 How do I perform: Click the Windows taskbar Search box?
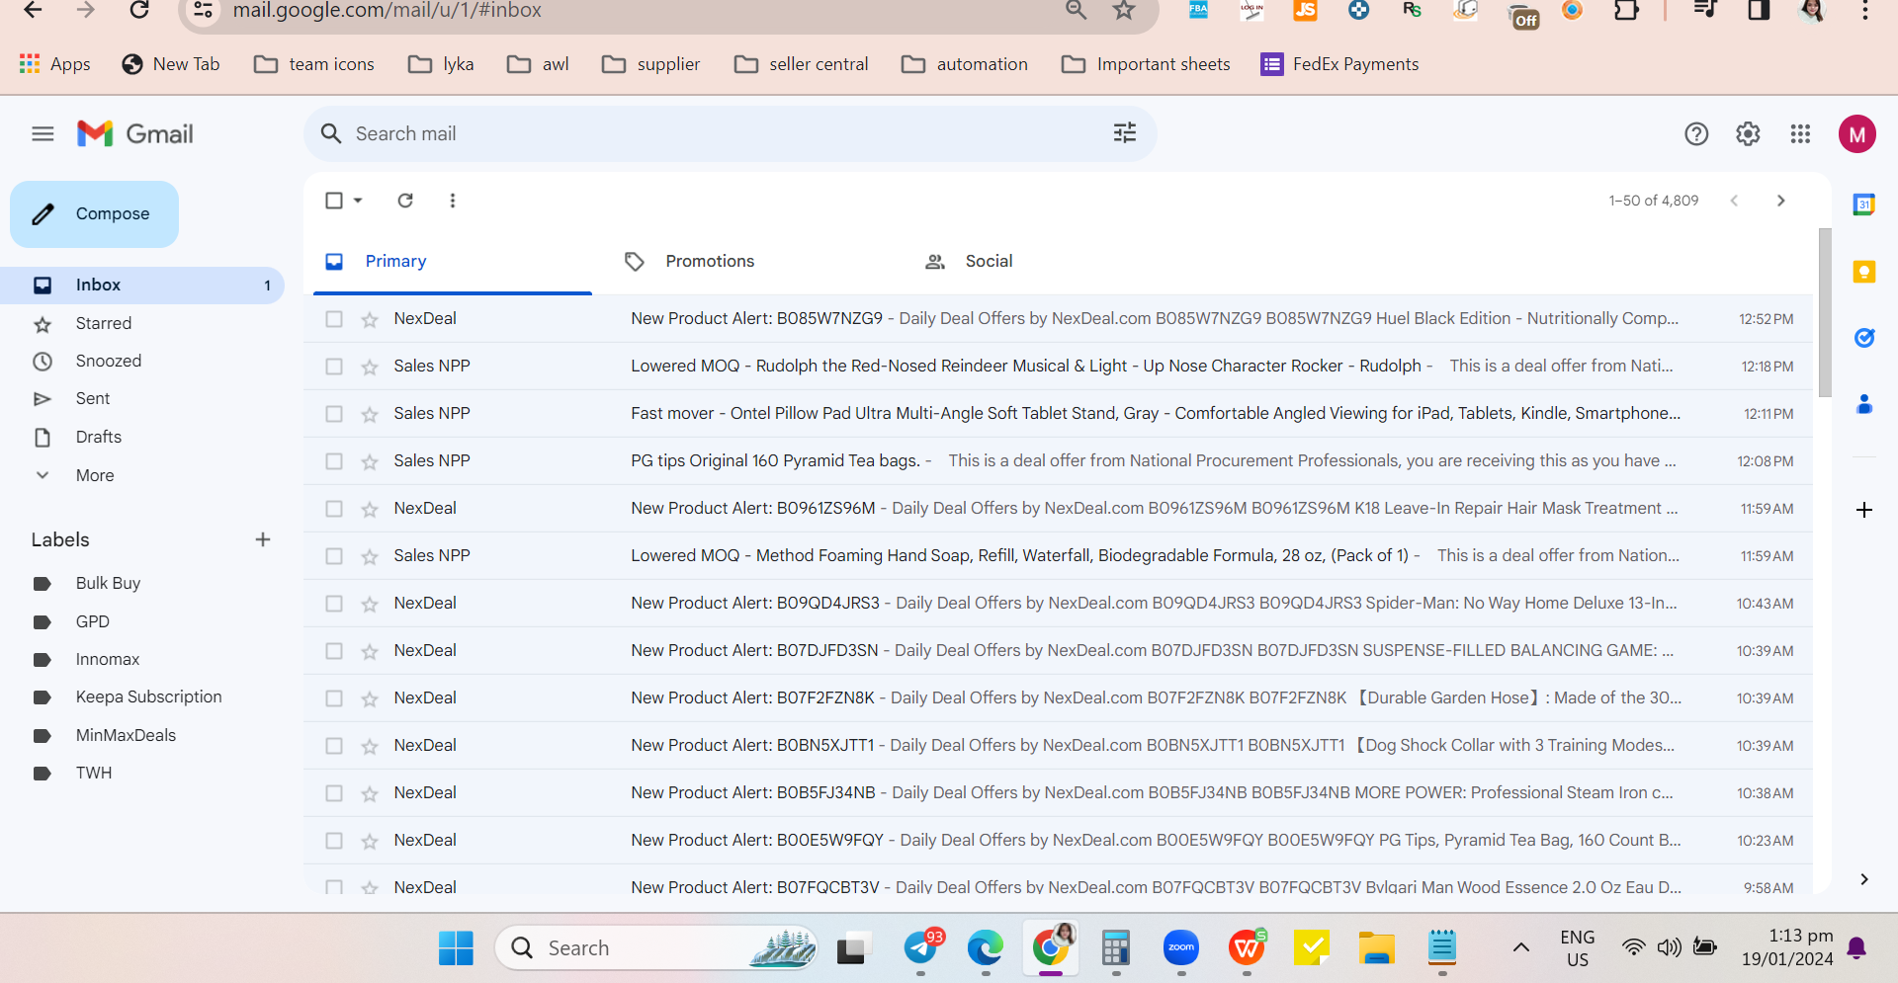tap(656, 948)
